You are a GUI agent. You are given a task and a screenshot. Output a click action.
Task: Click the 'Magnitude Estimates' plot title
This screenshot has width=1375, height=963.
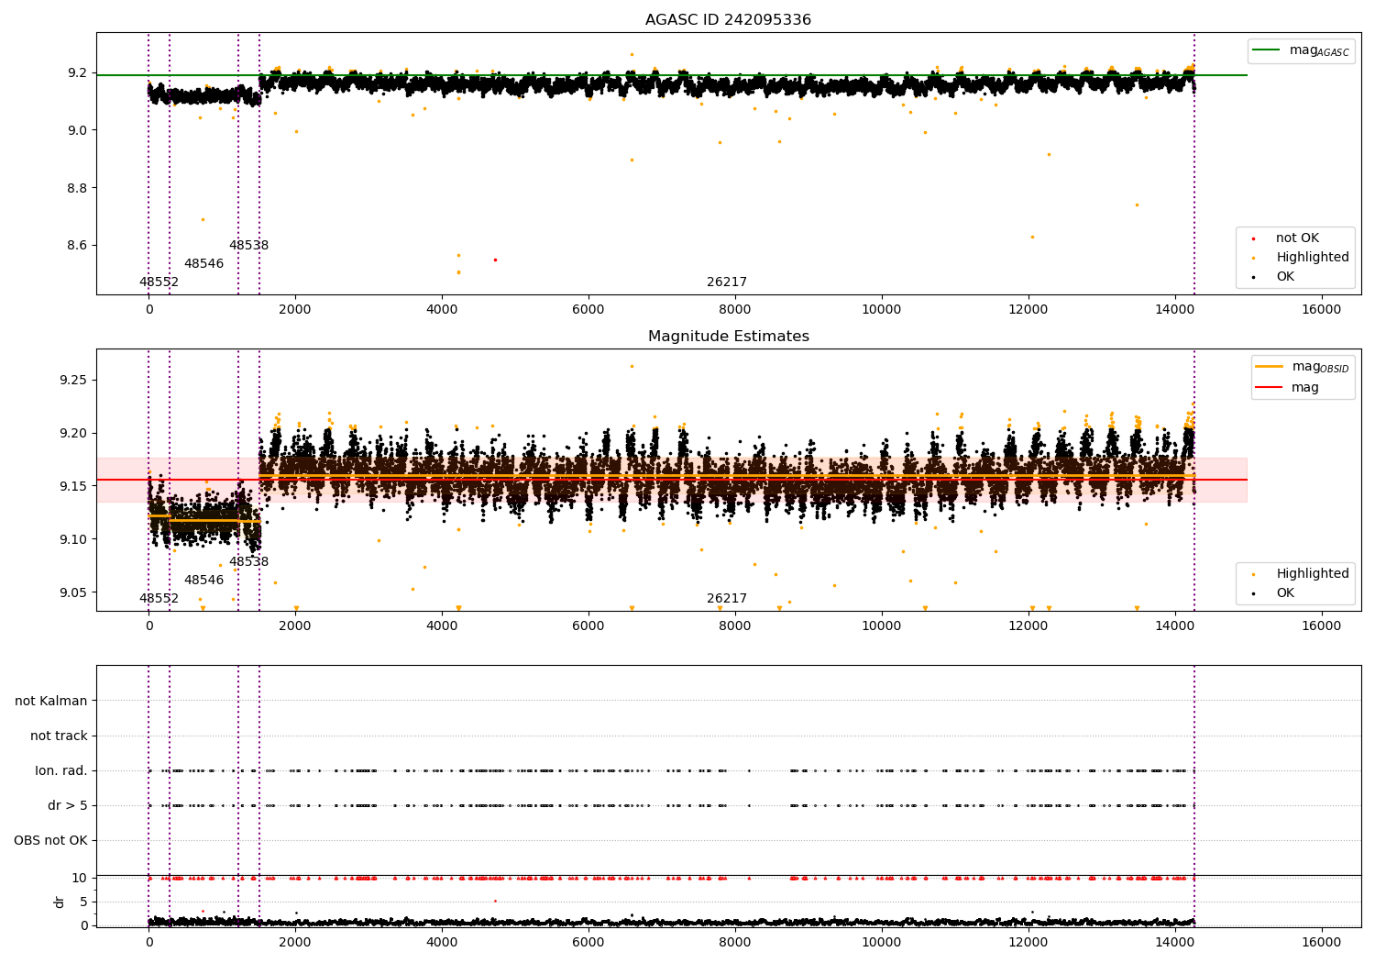[x=728, y=337]
